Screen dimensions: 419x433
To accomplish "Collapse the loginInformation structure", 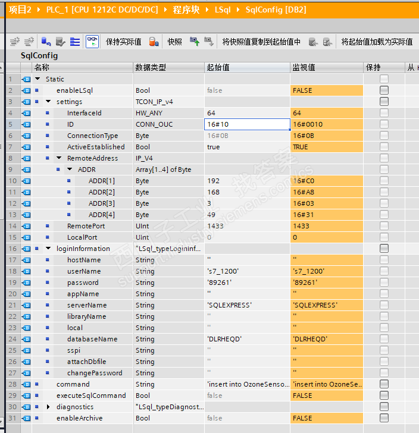I will (x=49, y=249).
